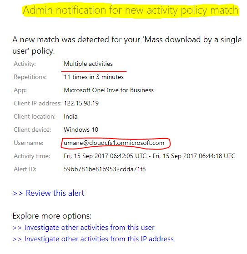
Task: Select the username umane@cloudcfs1.onmicrosoft.com
Action: (x=114, y=143)
